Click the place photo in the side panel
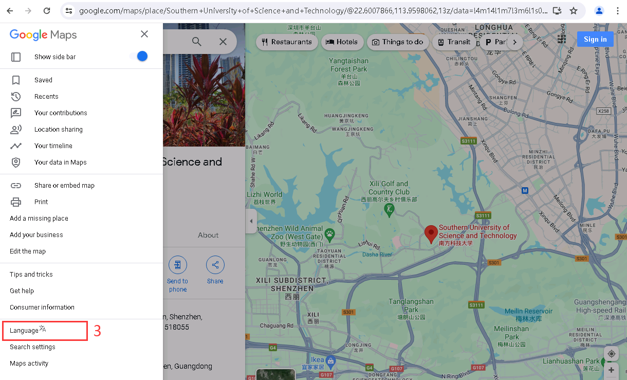Screen dimensions: 627x380 click(204, 100)
